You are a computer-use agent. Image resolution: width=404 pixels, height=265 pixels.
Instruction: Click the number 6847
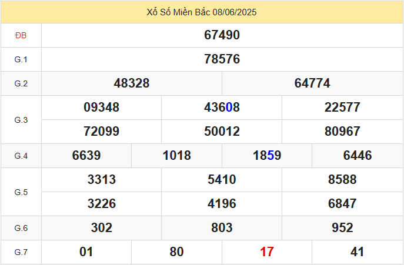coord(342,204)
